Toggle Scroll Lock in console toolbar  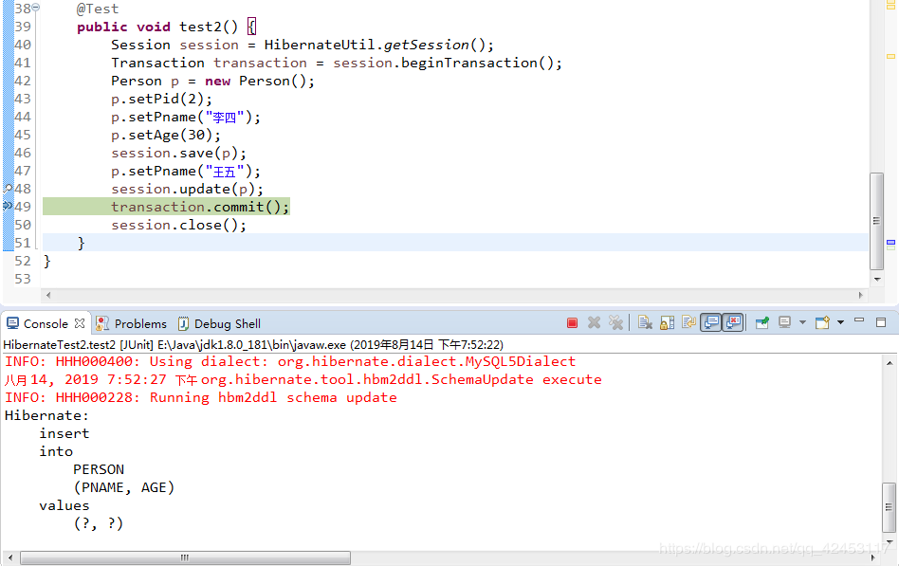[x=667, y=323]
